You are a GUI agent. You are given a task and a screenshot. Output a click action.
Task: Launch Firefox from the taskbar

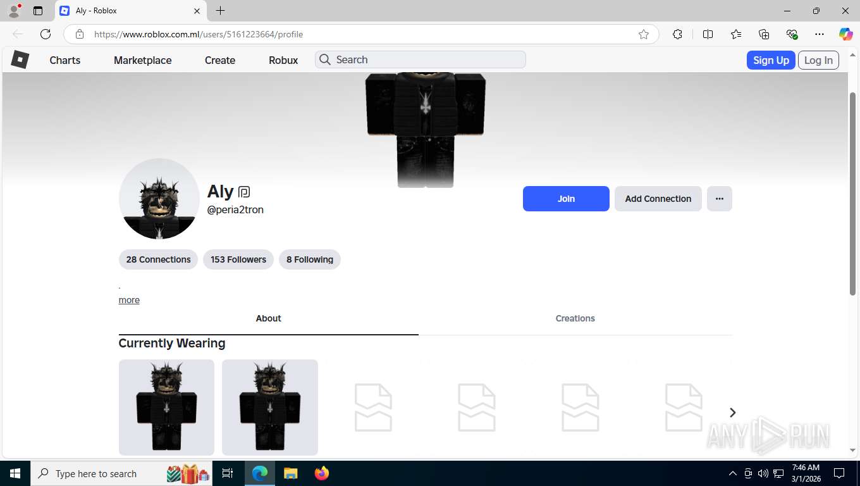pyautogui.click(x=322, y=473)
